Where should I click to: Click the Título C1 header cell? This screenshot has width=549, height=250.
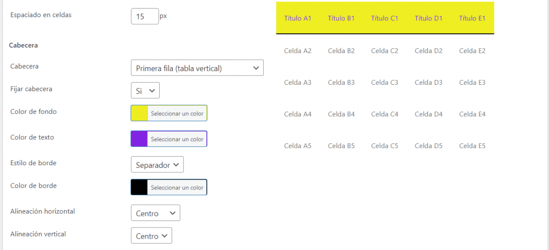coord(384,18)
